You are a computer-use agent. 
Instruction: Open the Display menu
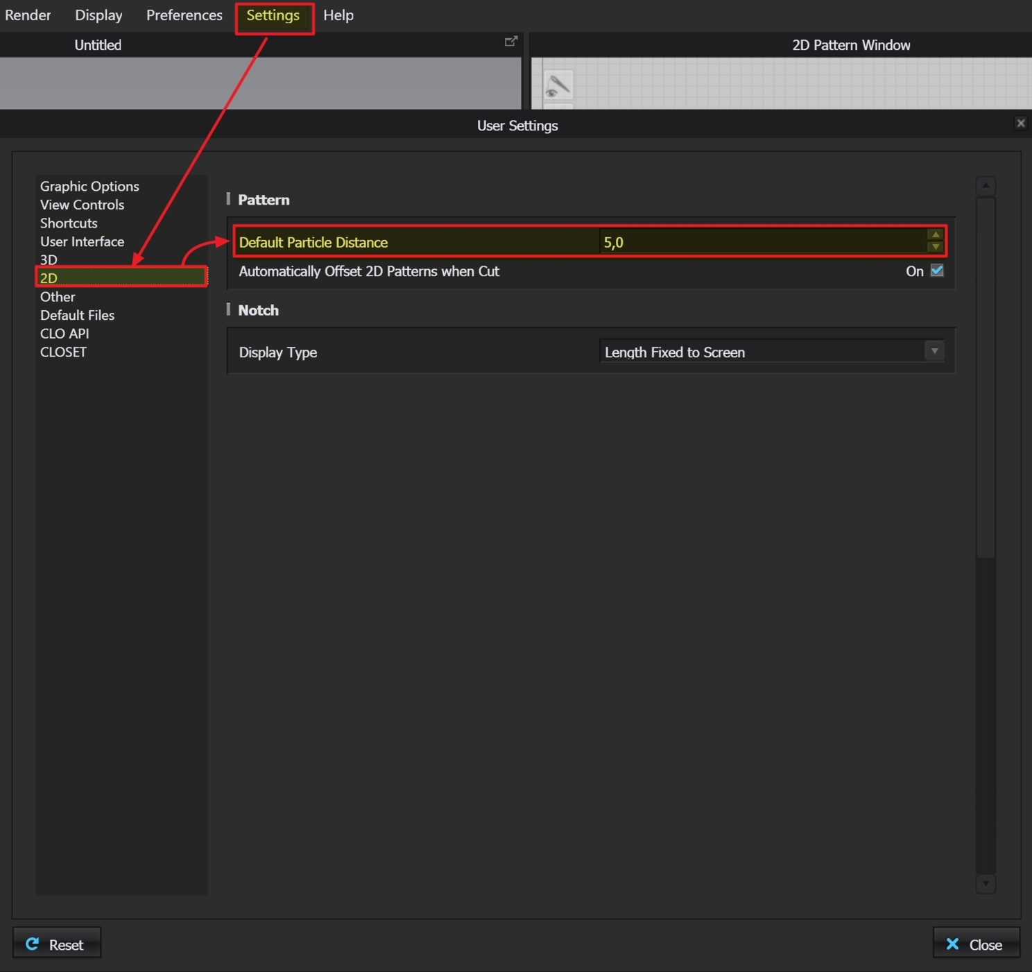[x=98, y=15]
